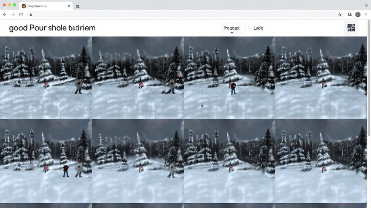Open the last thumbnail in the top row
This screenshot has width=371, height=208.
pos(321,78)
